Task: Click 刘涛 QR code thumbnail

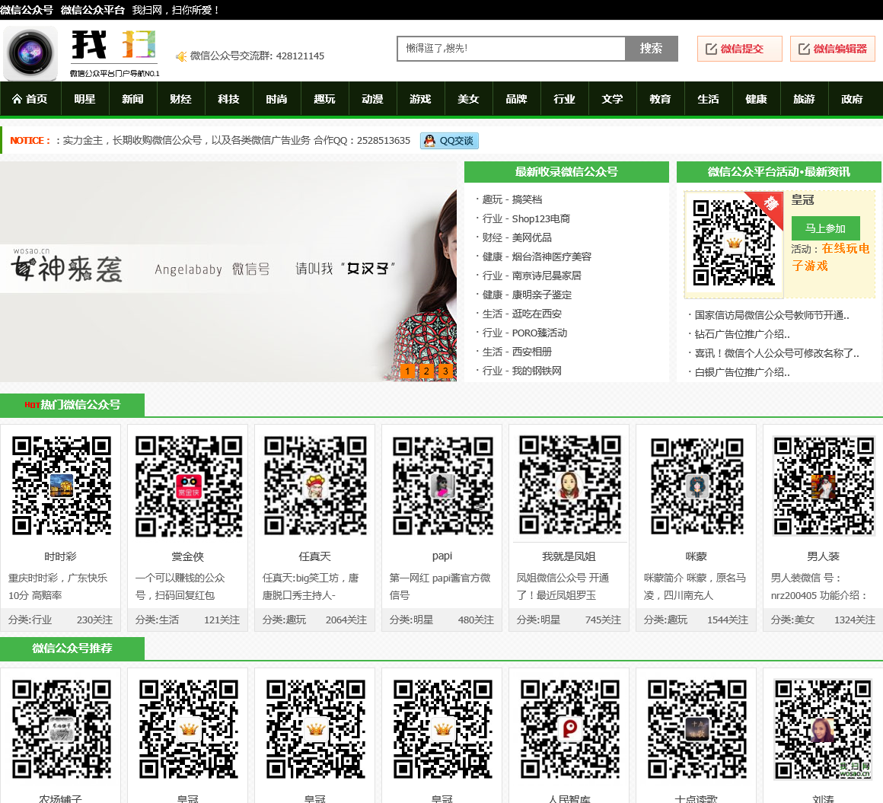Action: click(x=824, y=728)
